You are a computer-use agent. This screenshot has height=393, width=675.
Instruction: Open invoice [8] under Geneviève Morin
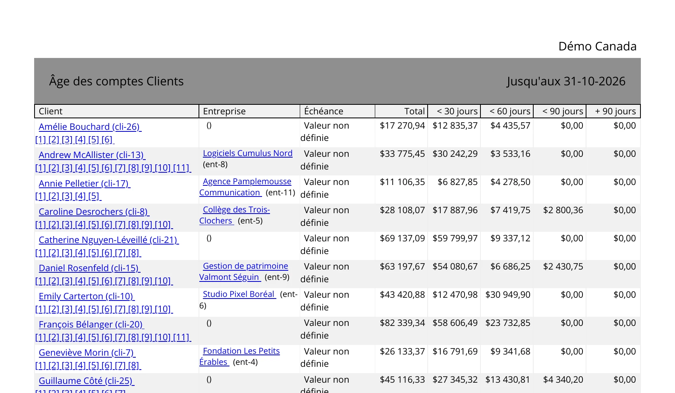point(134,365)
